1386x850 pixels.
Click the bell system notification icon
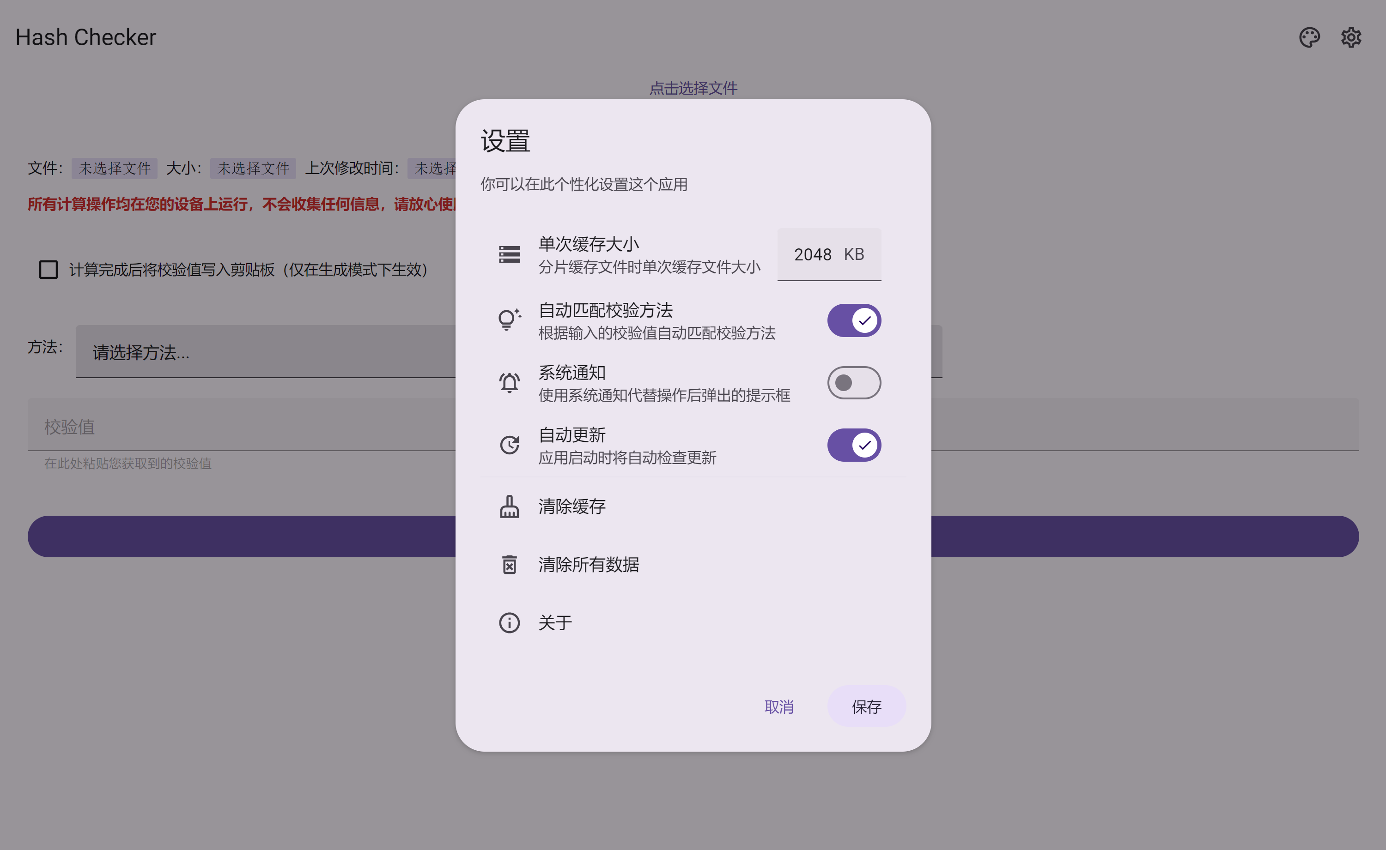tap(509, 383)
